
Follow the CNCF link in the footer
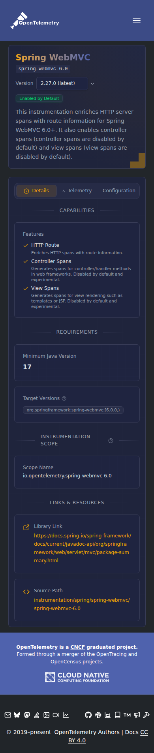[x=78, y=647]
